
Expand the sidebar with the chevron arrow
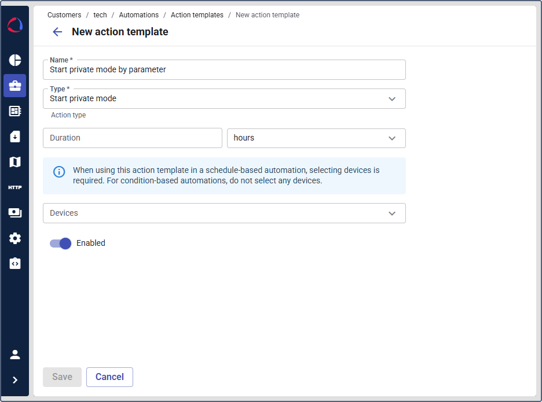(x=14, y=381)
